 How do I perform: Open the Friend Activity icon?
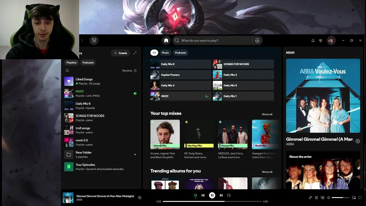[321, 41]
